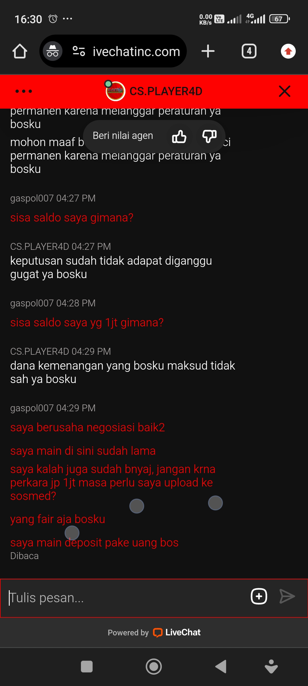Open a new tab with plus icon
Screen dimensions: 308x686
[x=208, y=51]
